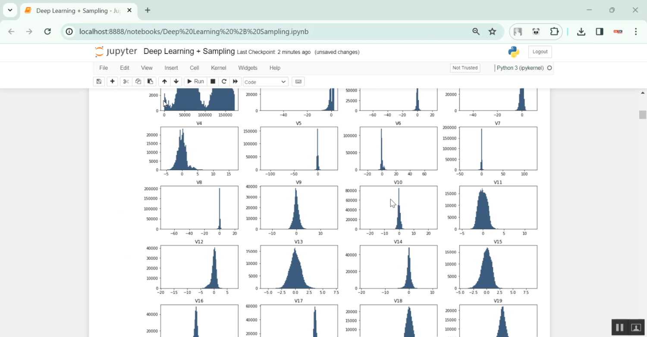This screenshot has height=337, width=647.
Task: Insert cell below with plus icon
Action: 112,81
